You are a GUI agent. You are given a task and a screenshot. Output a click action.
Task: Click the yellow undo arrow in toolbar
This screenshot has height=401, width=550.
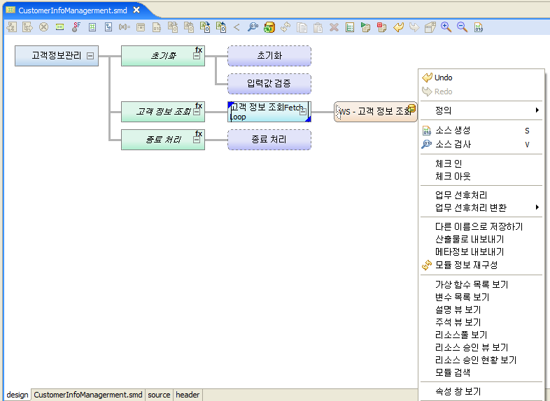[x=398, y=27]
